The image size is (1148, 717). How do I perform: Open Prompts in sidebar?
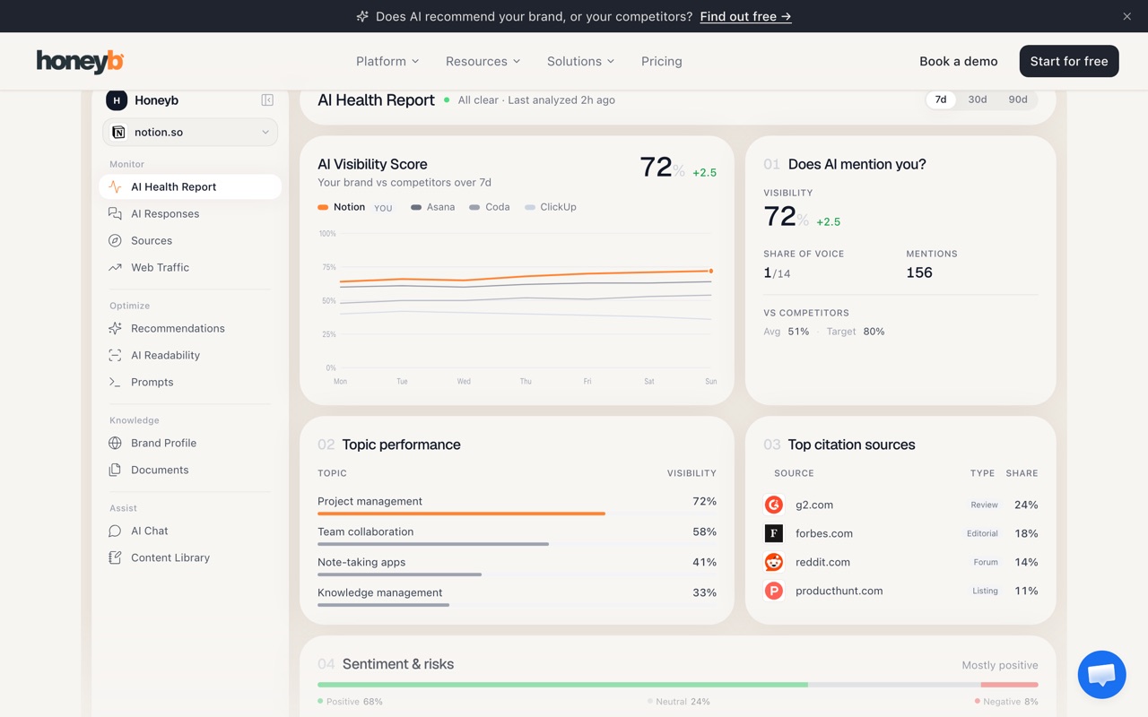click(x=190, y=383)
